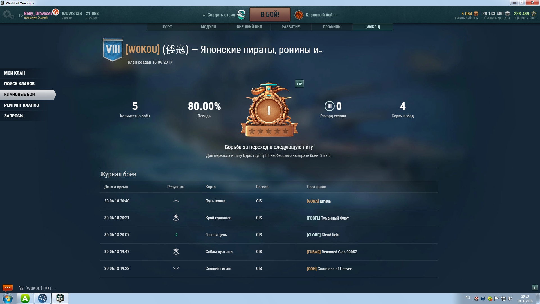
Task: Click the Горная цепь map name
Action: click(216, 235)
